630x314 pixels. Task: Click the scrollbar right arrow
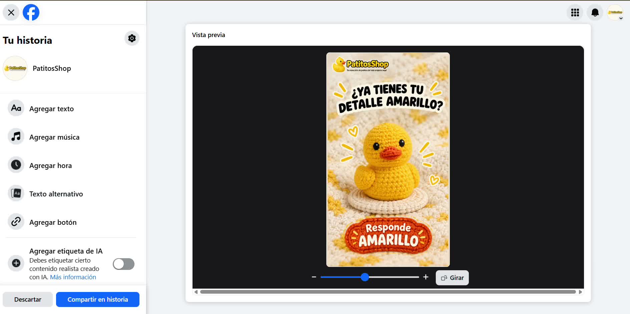(x=580, y=292)
